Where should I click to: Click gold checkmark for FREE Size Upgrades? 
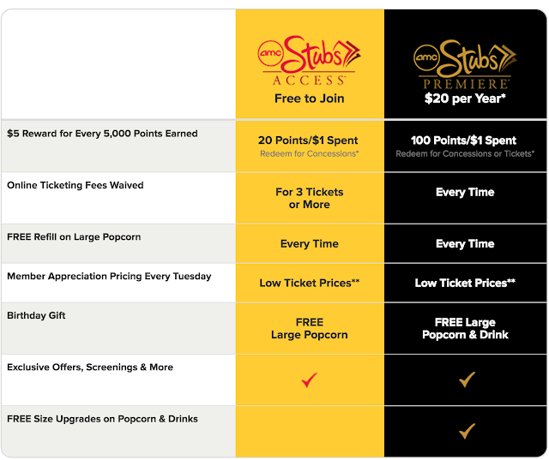[467, 431]
